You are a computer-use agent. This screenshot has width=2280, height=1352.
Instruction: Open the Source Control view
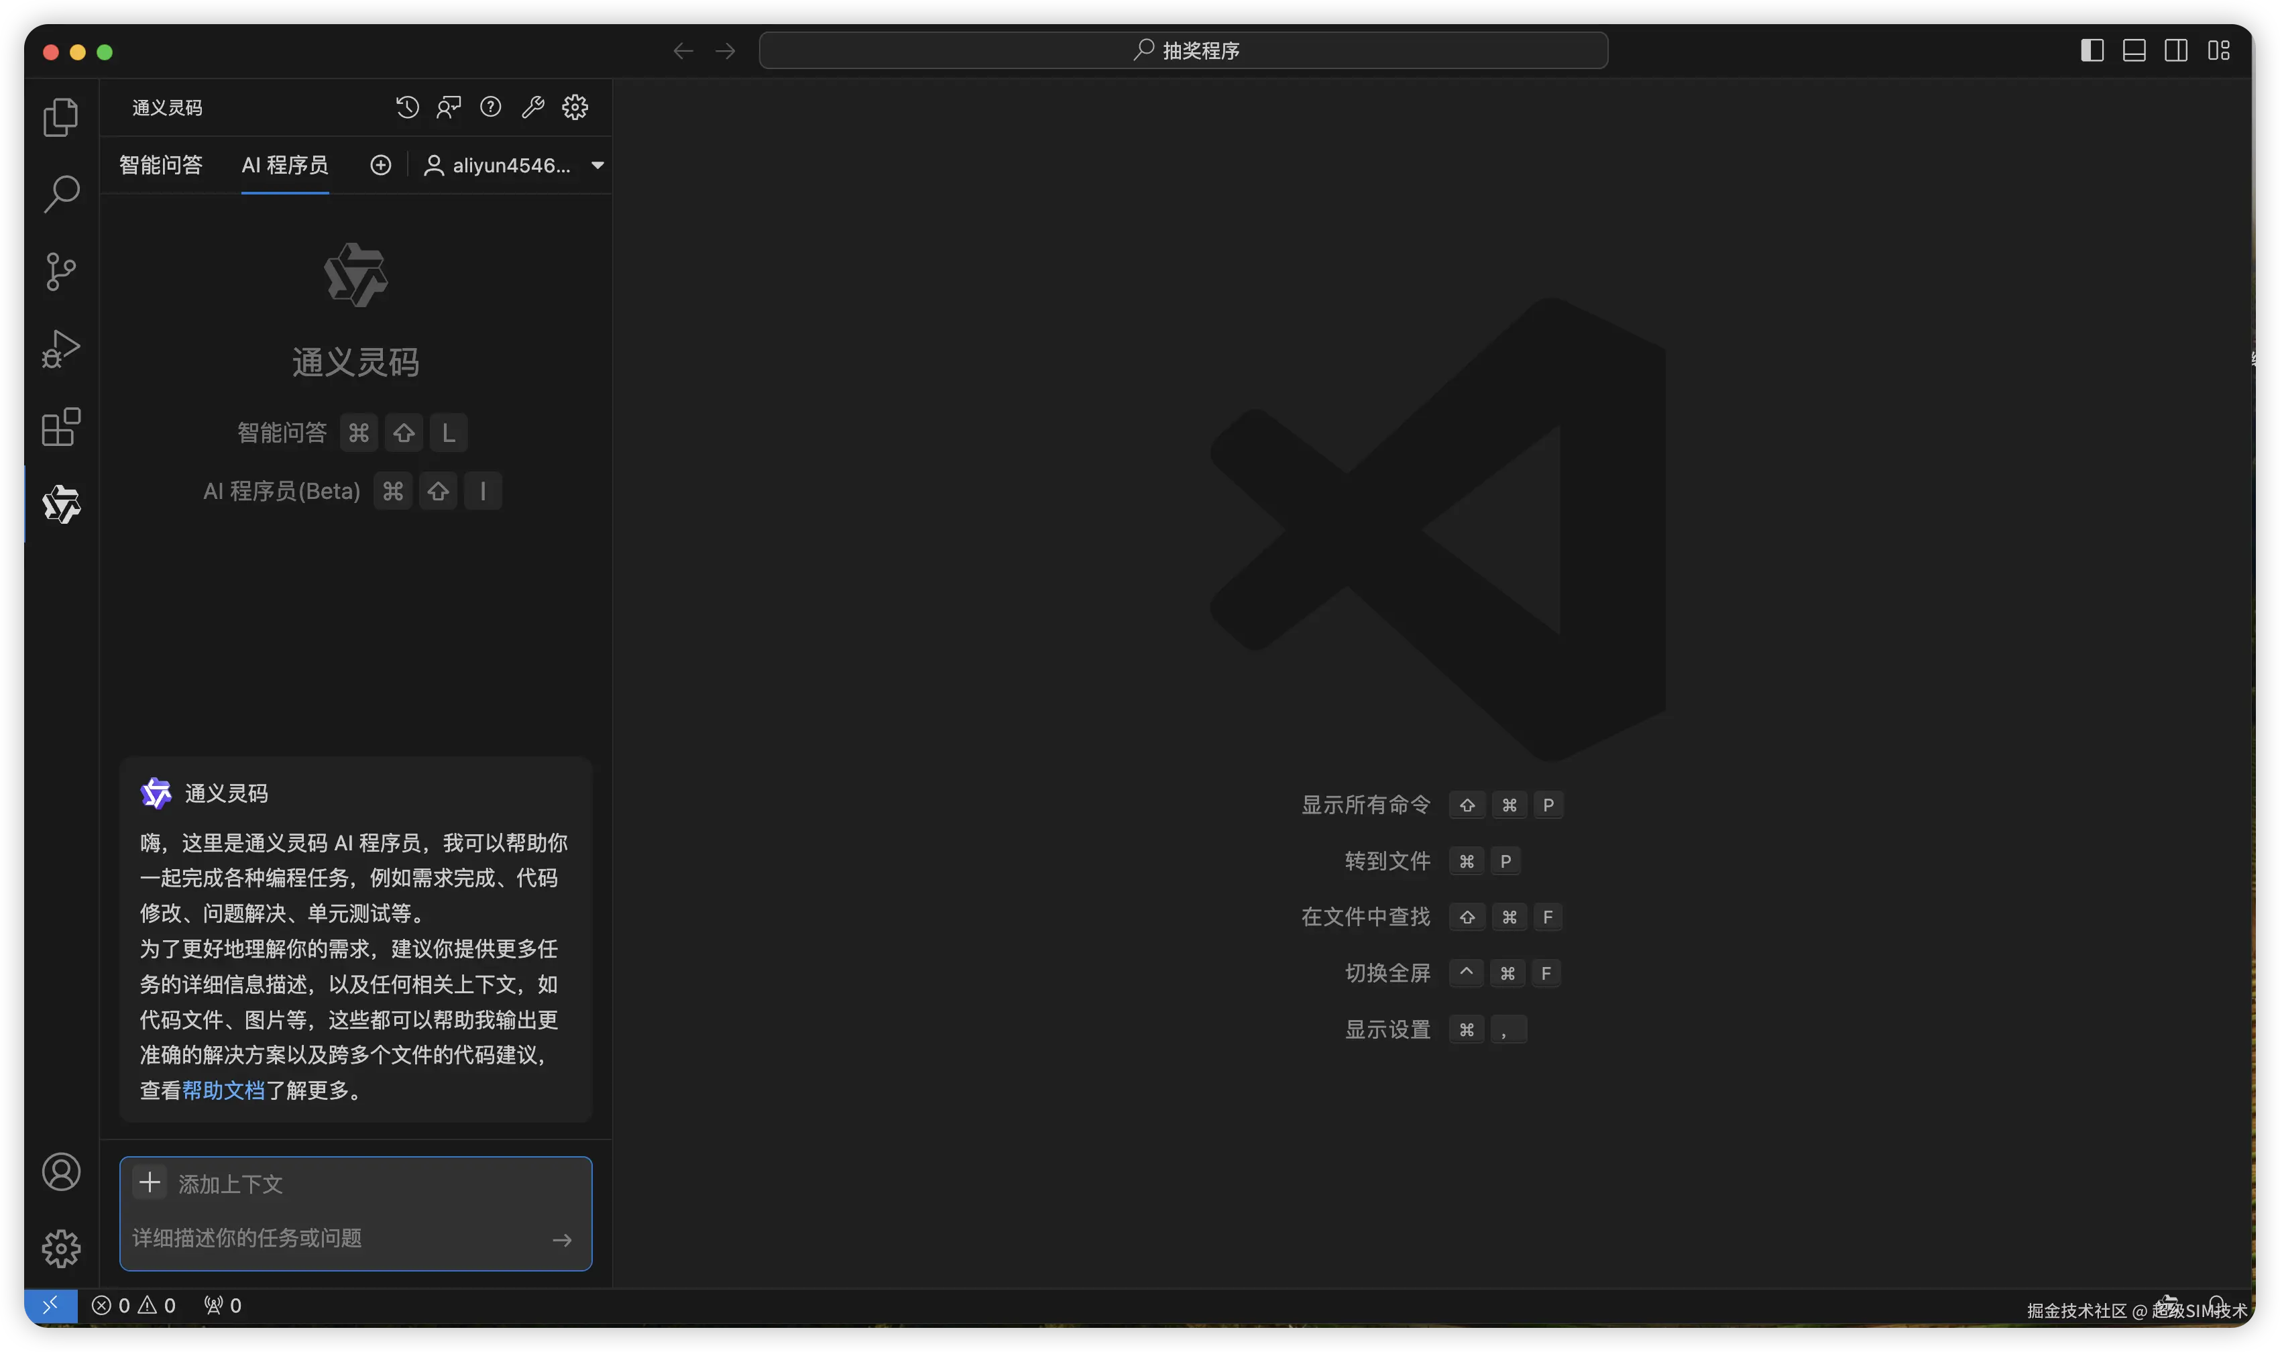tap(61, 272)
